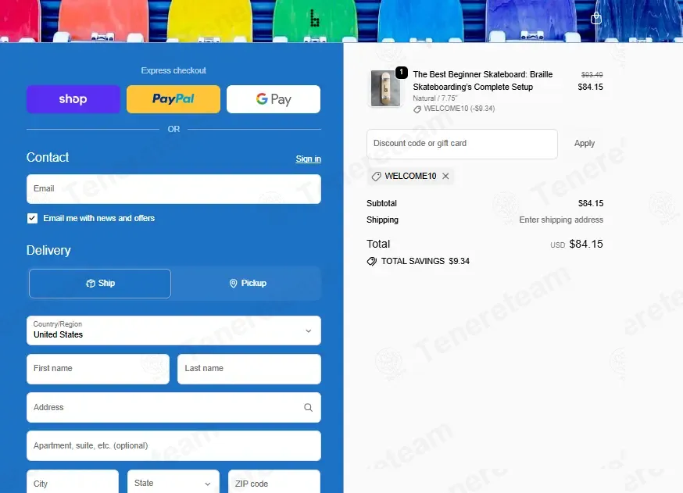Click the 'Natural / 7.75"' variant text

(435, 98)
